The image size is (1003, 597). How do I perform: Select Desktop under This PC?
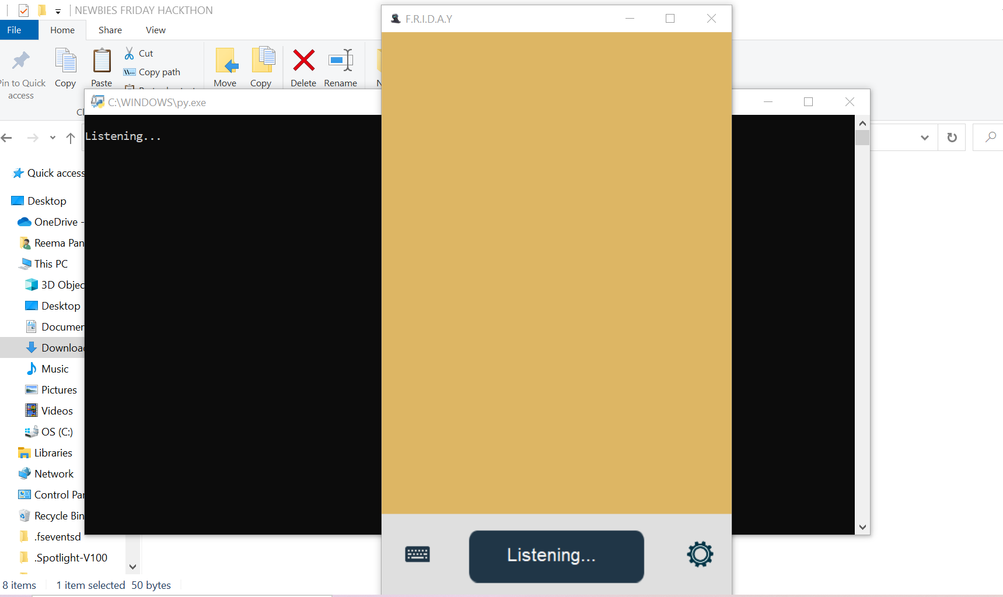click(x=53, y=306)
